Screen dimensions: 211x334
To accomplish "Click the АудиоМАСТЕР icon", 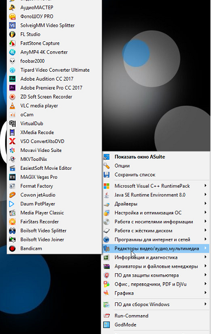I will click(x=12, y=7).
